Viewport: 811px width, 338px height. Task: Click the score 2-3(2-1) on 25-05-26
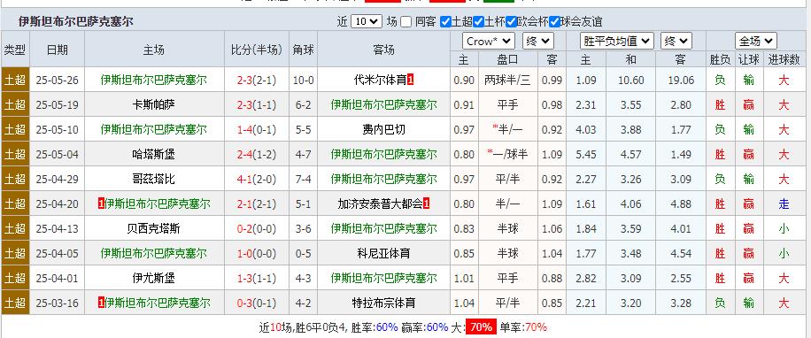pyautogui.click(x=257, y=81)
